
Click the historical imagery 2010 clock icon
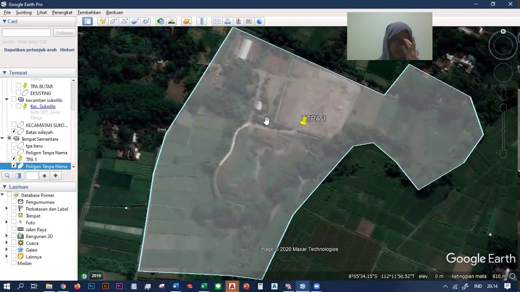click(x=84, y=276)
